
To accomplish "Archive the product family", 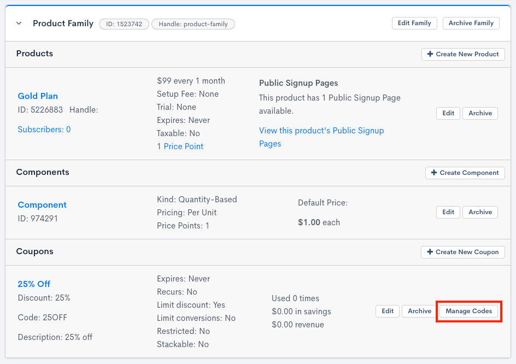I will (471, 23).
